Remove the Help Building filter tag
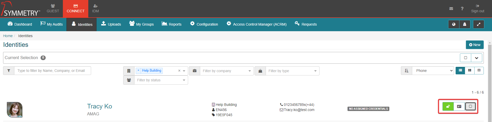Image resolution: width=492 pixels, height=122 pixels. coord(138,70)
